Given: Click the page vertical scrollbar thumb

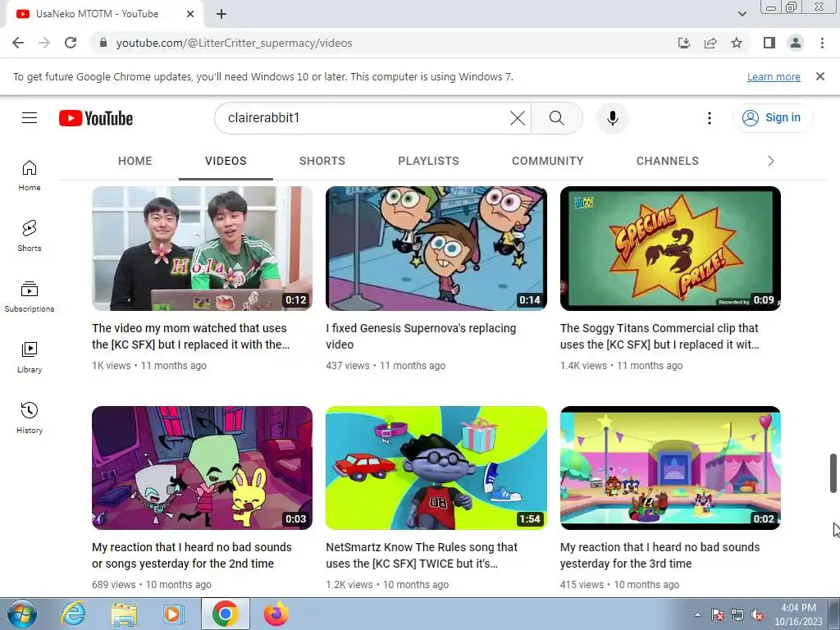Looking at the screenshot, I should click(833, 473).
